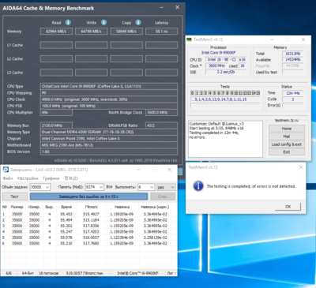
Task: Click the LinX title bar icon
Action: pyautogui.click(x=6, y=170)
